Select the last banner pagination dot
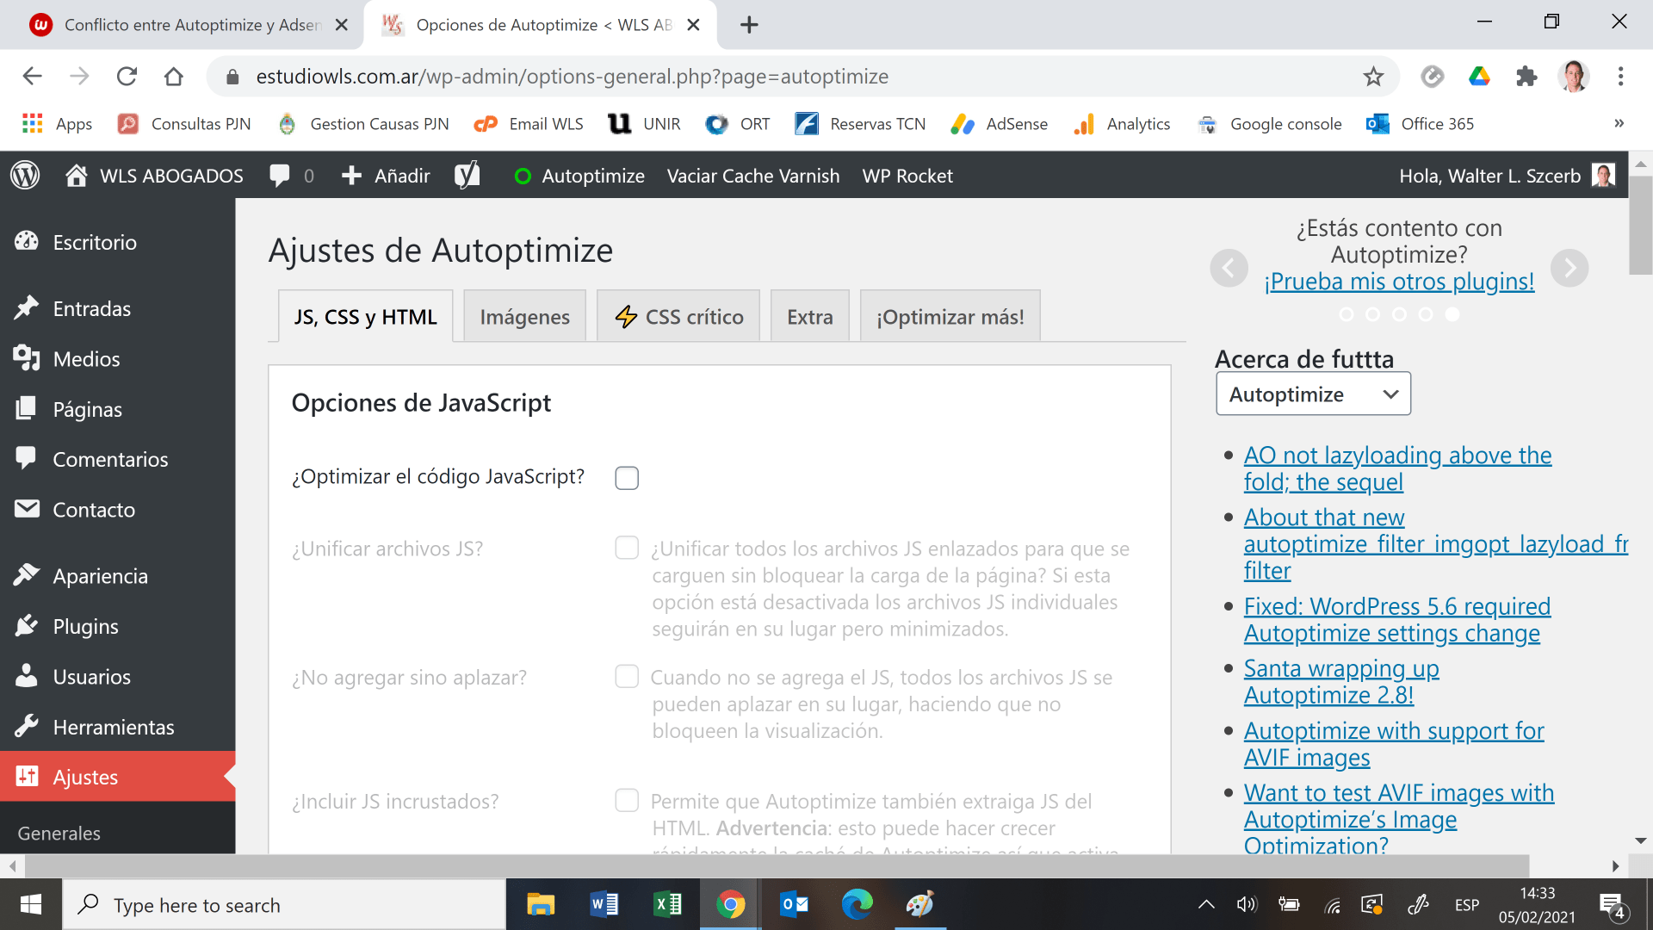Image resolution: width=1653 pixels, height=930 pixels. coord(1452,314)
